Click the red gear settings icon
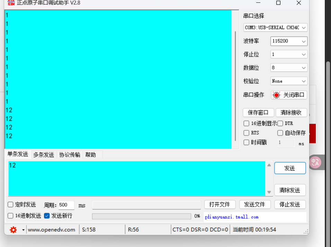Viewport: 331px width, 247px height. tap(13, 230)
